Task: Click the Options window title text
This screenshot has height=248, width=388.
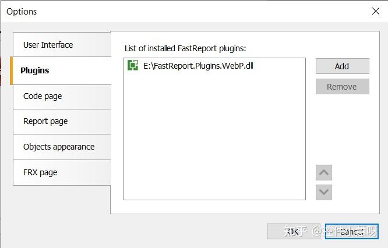Action: point(22,11)
